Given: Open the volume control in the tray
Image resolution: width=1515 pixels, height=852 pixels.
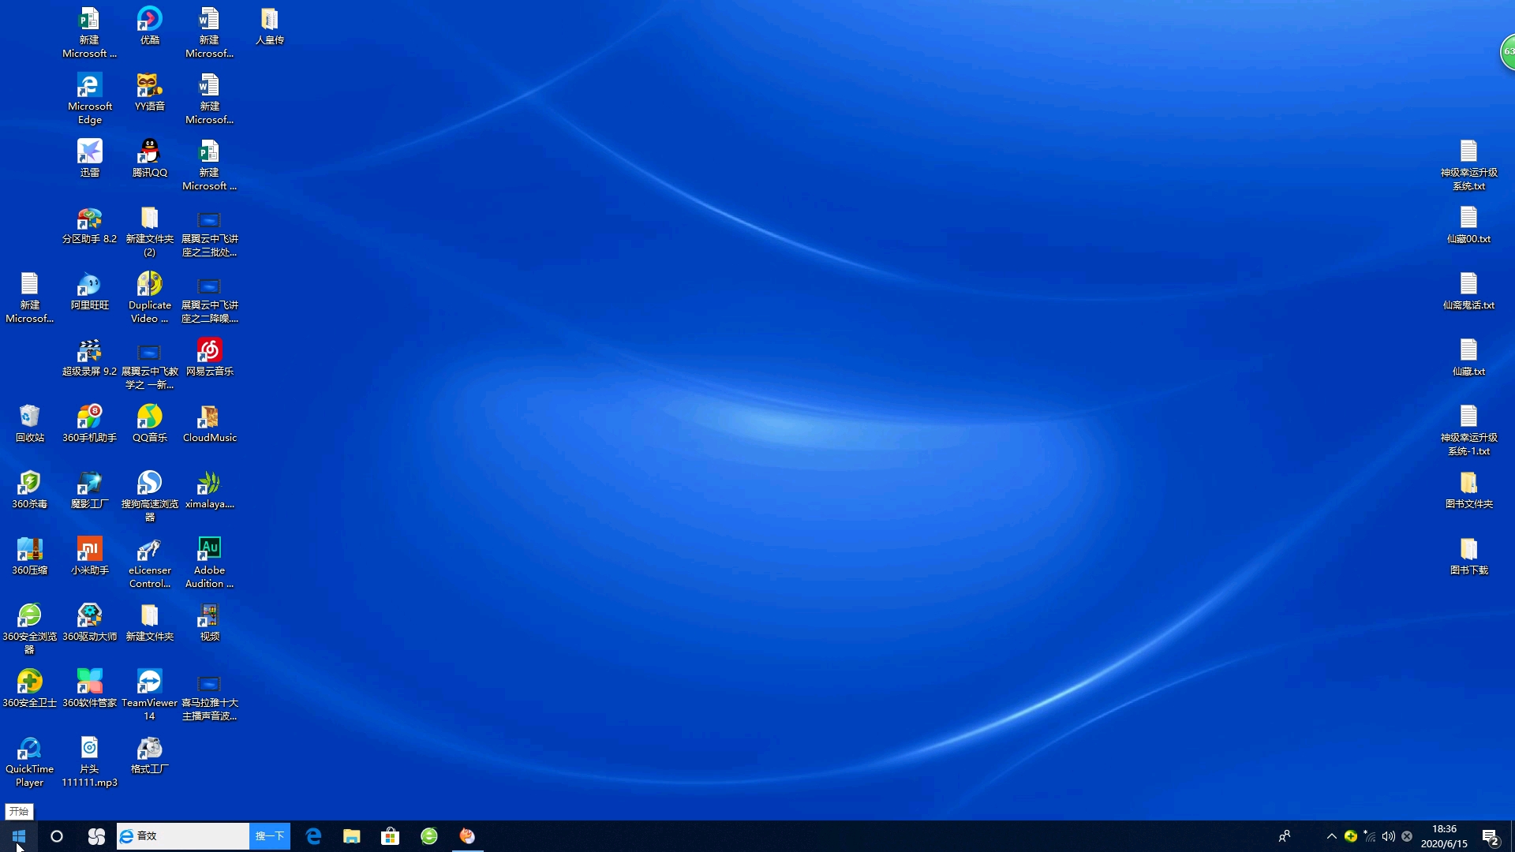Looking at the screenshot, I should click(x=1389, y=836).
